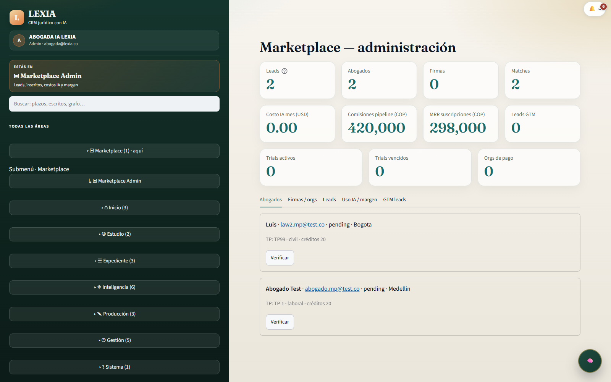Click the Orgs de pago card
The height and width of the screenshot is (382, 611).
(529, 167)
